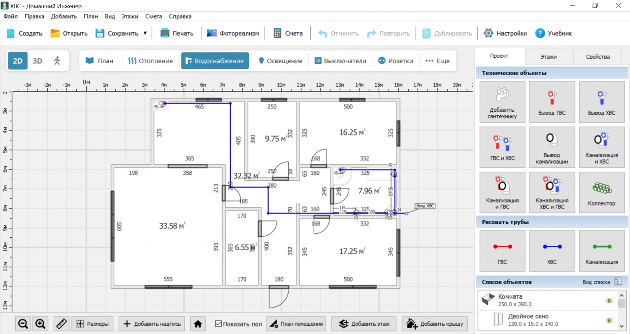Zoom out with the minus magnifier
Viewport: 630px width, 334px height.
(x=23, y=324)
